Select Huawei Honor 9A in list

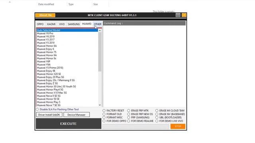tap(67, 55)
